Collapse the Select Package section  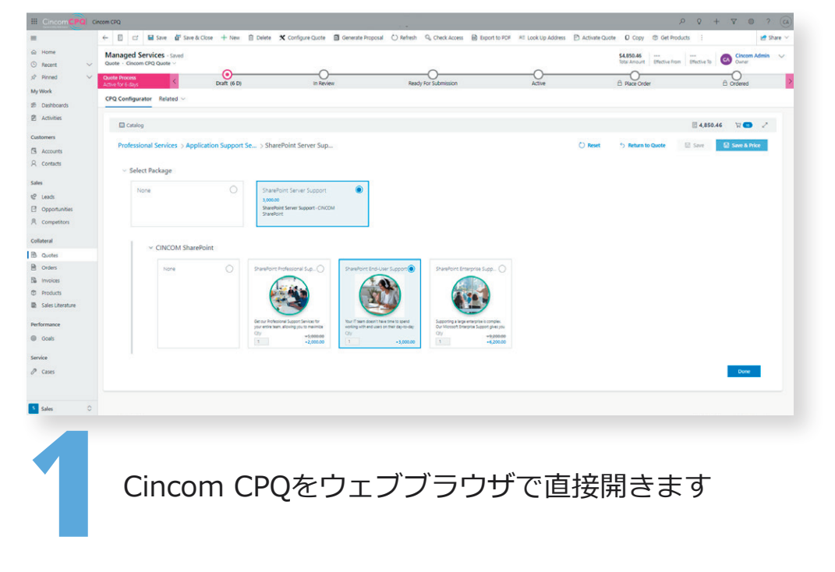point(124,171)
